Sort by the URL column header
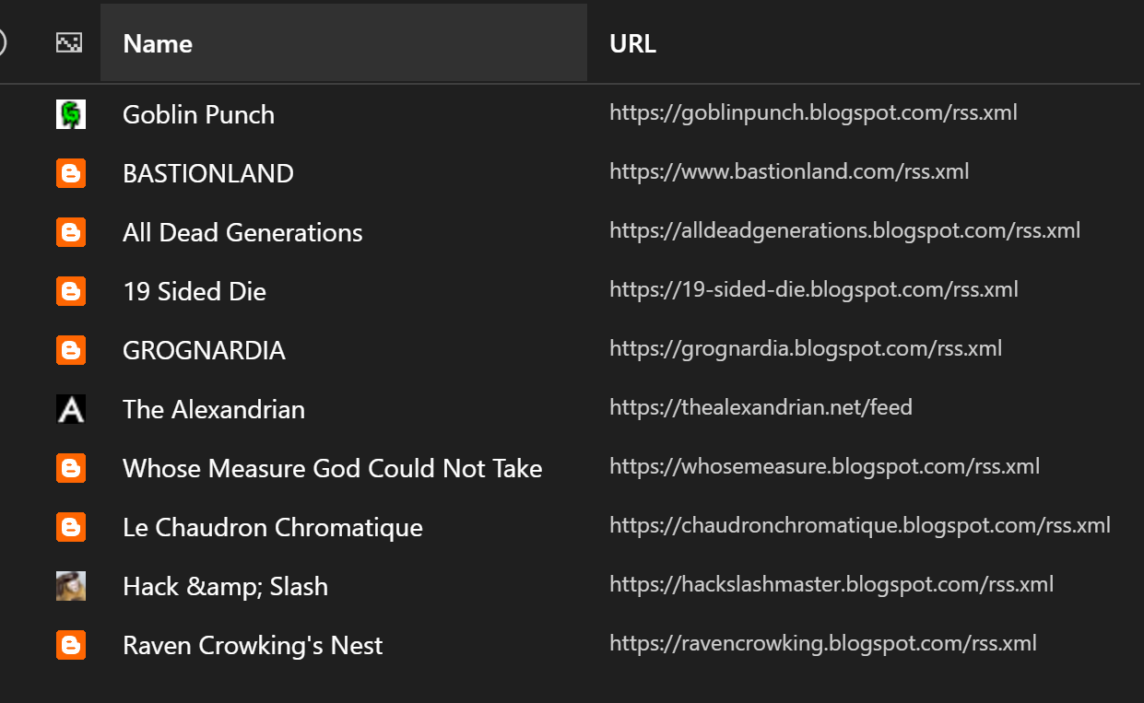The image size is (1144, 703). [x=632, y=43]
